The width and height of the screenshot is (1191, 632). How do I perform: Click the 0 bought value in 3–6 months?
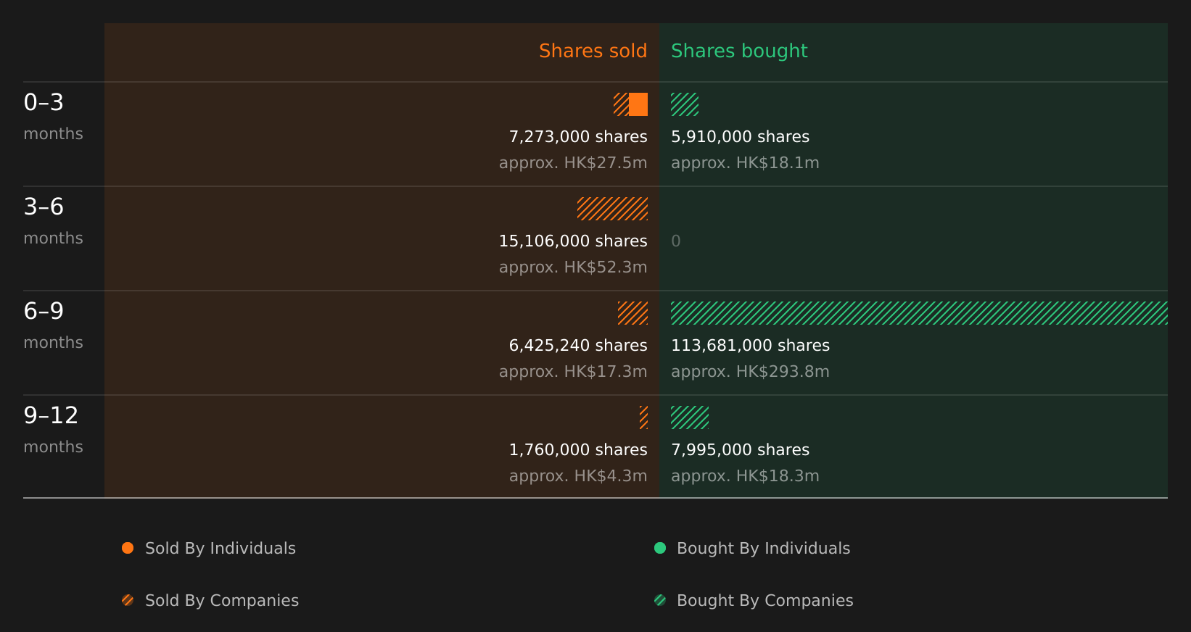(676, 241)
